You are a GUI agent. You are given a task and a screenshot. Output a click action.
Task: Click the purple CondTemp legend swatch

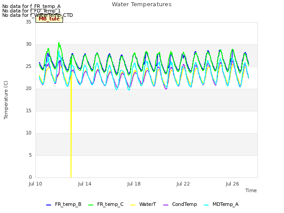tap(166, 205)
